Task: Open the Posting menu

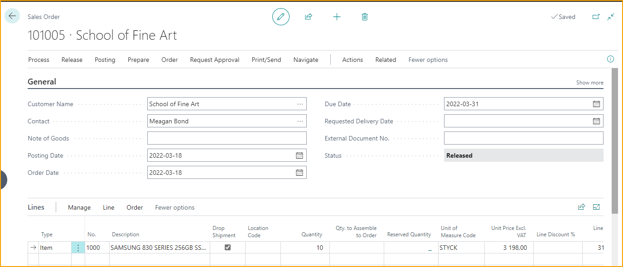Action: [105, 60]
